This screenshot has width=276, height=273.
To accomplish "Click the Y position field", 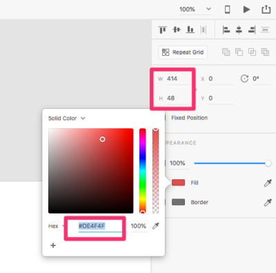I will (221, 99).
